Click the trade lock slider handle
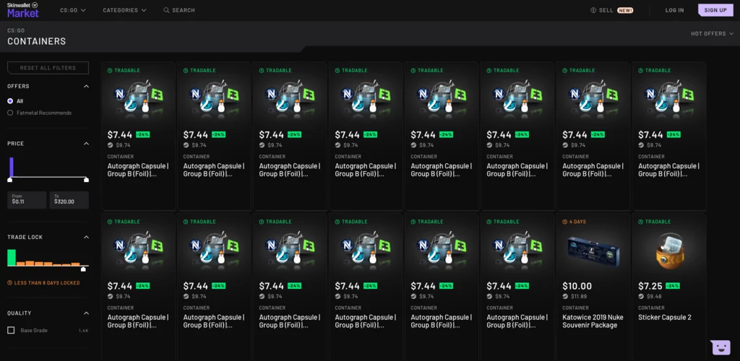This screenshot has width=740, height=361. coord(84,269)
